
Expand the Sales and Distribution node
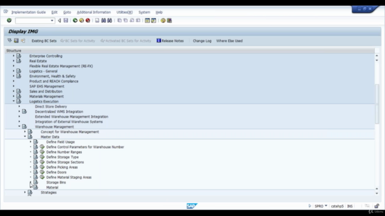tap(14, 91)
